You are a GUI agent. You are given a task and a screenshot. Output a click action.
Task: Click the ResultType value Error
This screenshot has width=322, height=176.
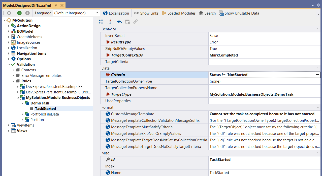214,42
